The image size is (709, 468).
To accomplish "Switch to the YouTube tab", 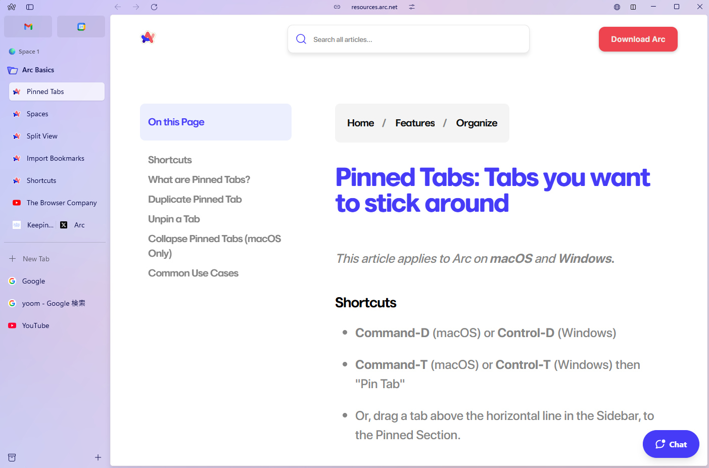I will (x=55, y=325).
